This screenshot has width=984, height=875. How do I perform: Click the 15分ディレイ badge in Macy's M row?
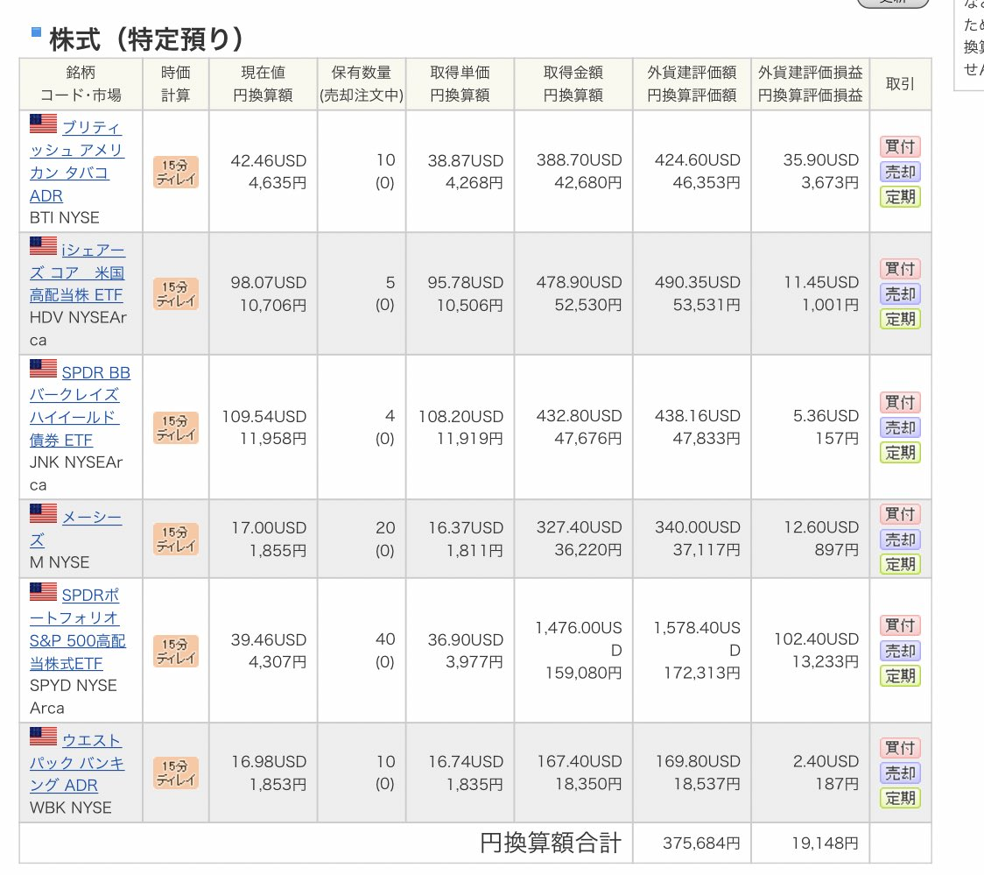click(176, 540)
